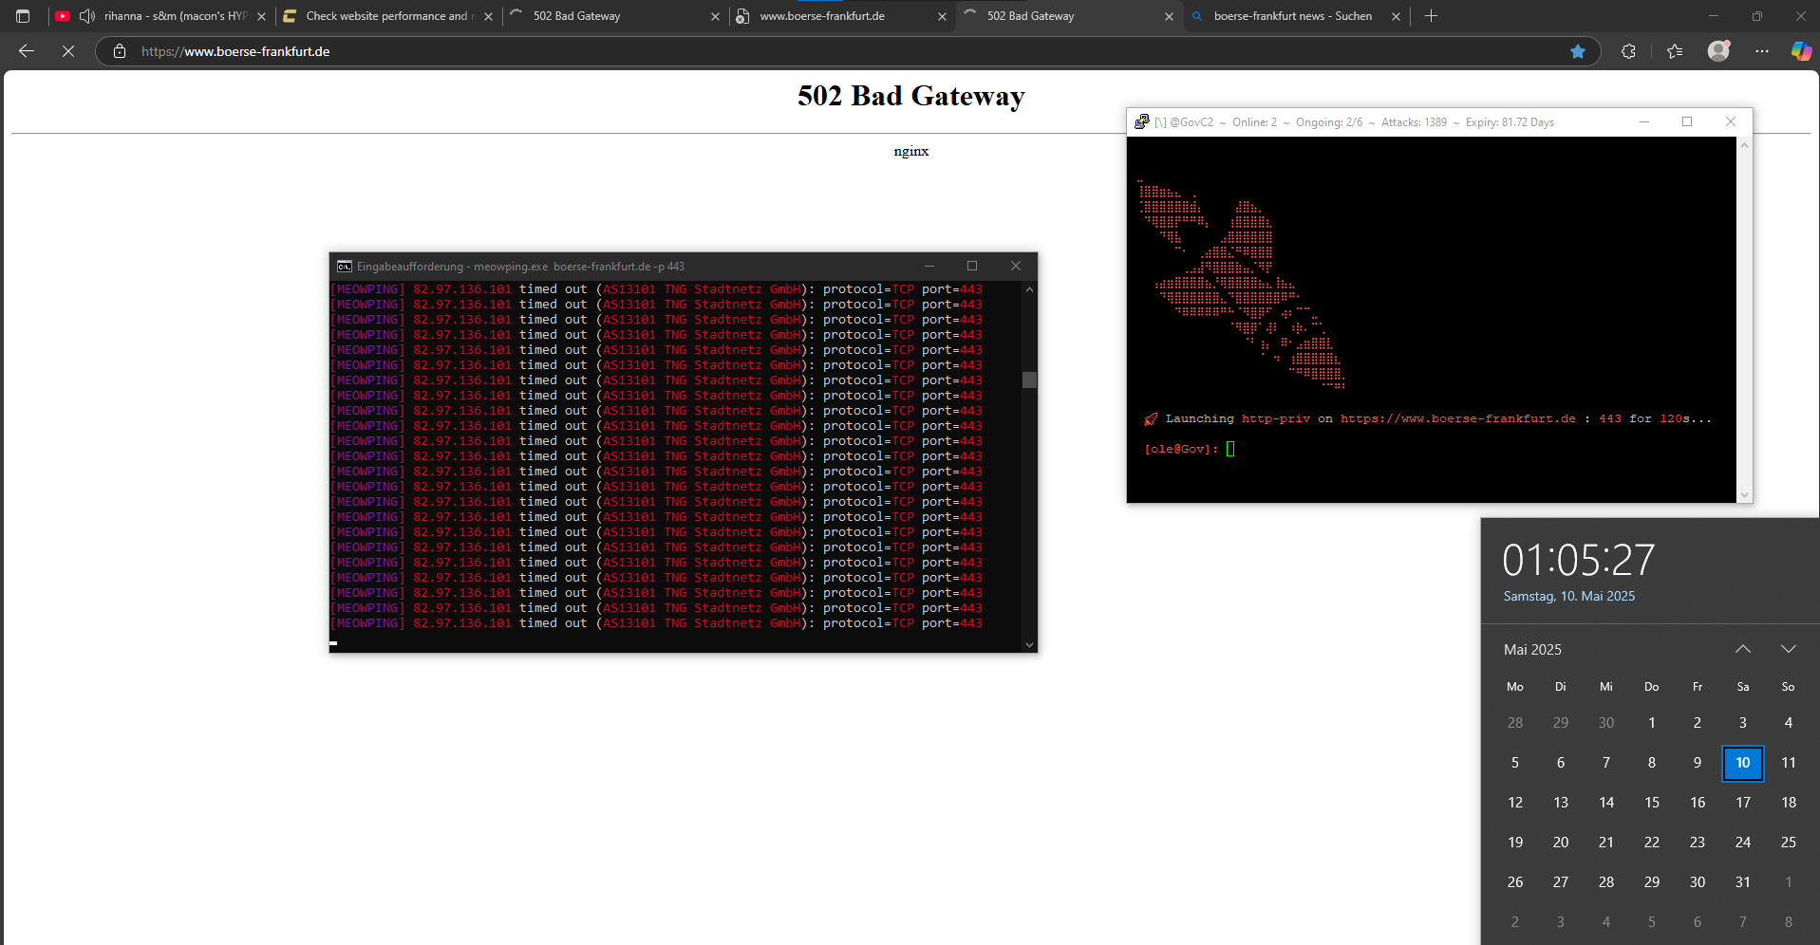Maximize the GovC2 terminal window
The image size is (1820, 945).
(x=1687, y=121)
